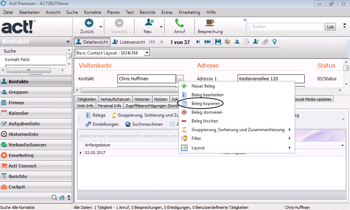
Task: Click the duplicate contact icon in record toolbar
Action: (x=237, y=42)
